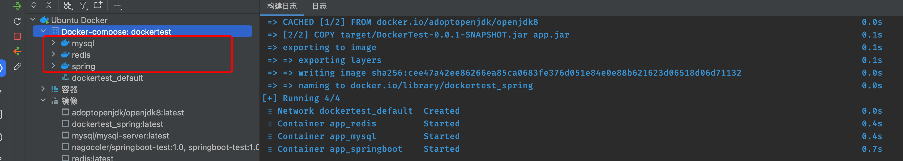Select the dockertest_default network item

(107, 78)
